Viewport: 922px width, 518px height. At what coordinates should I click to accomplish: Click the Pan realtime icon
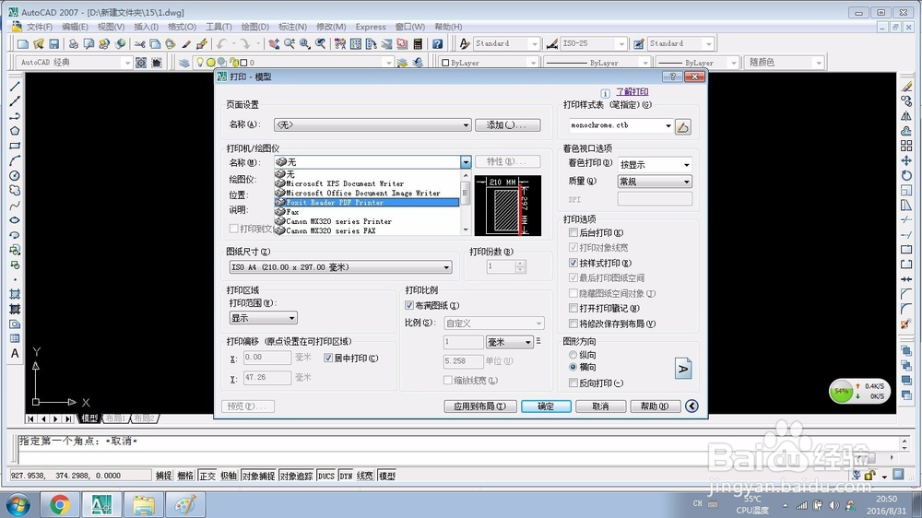[x=274, y=43]
